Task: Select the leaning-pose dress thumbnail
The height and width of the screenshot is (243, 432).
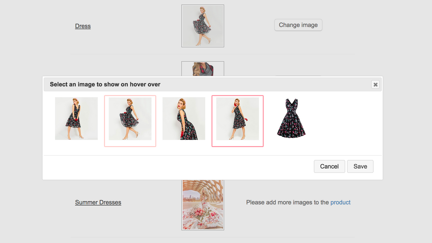Action: click(x=184, y=118)
